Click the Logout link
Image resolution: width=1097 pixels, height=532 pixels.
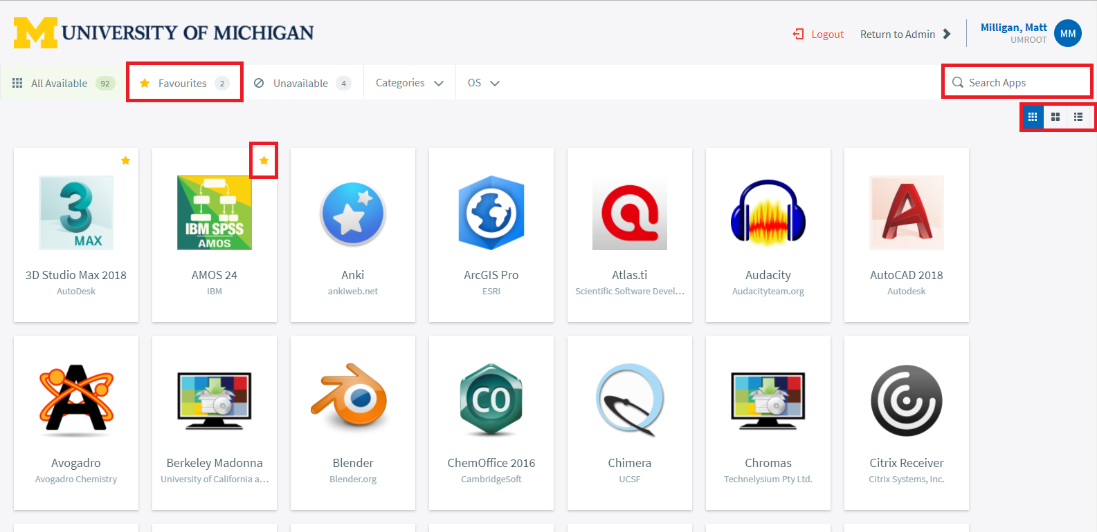coord(818,34)
